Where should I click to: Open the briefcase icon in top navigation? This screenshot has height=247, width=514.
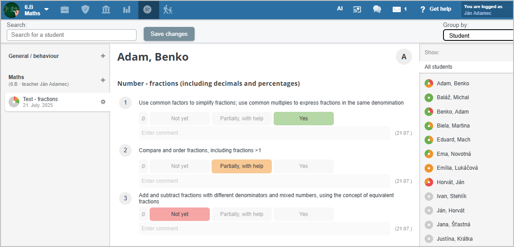tap(65, 9)
